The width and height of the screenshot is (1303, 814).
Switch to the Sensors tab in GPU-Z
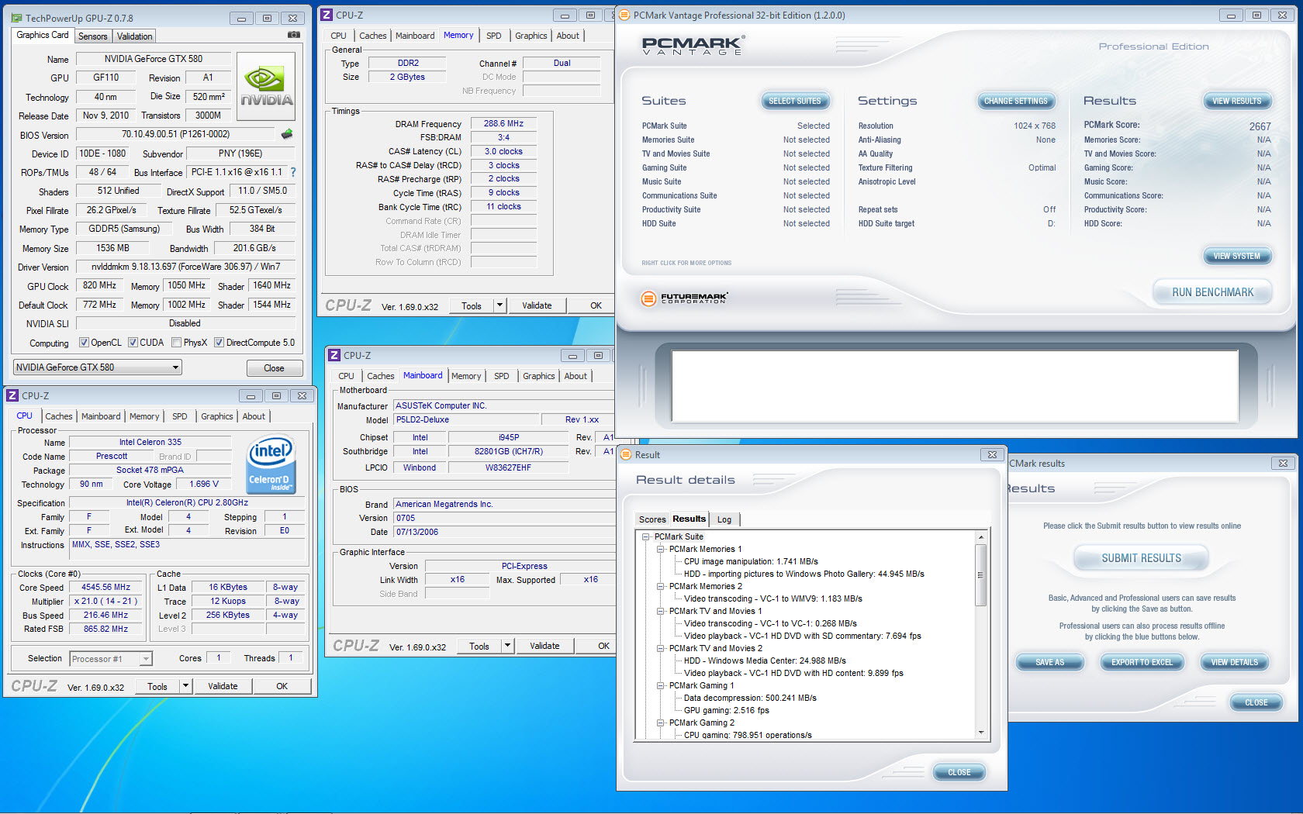click(x=93, y=36)
